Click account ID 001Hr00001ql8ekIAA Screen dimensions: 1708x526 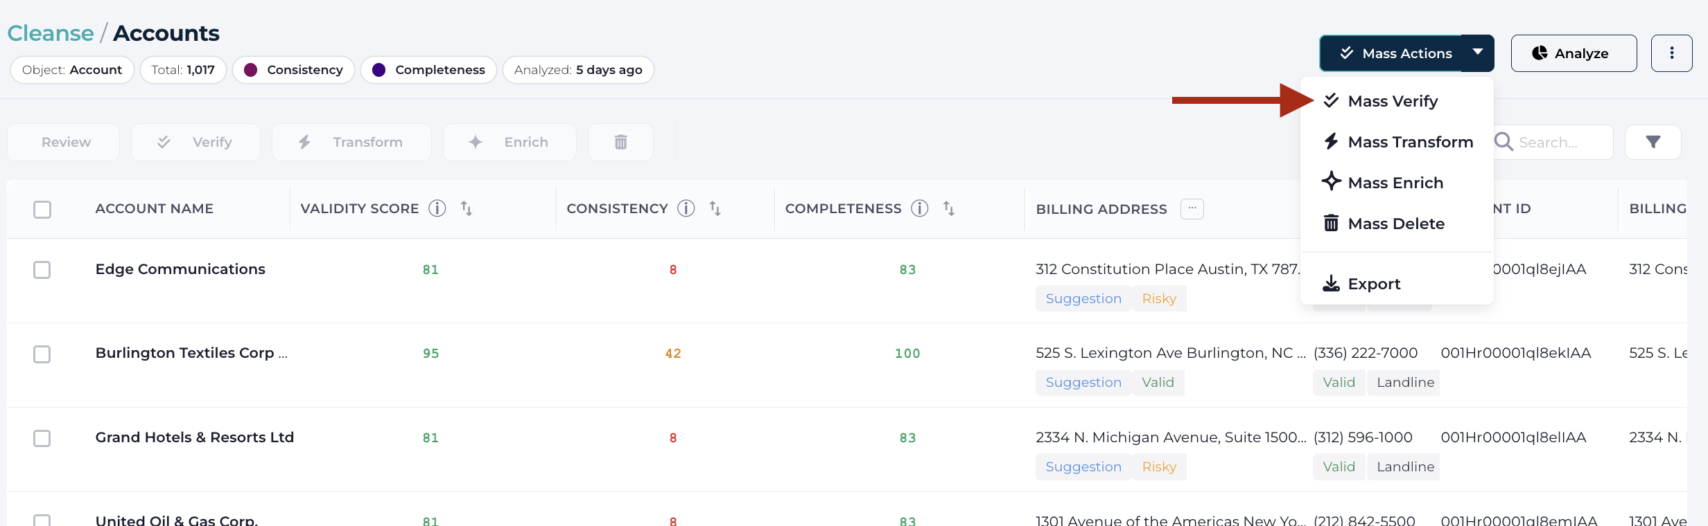[1516, 353]
